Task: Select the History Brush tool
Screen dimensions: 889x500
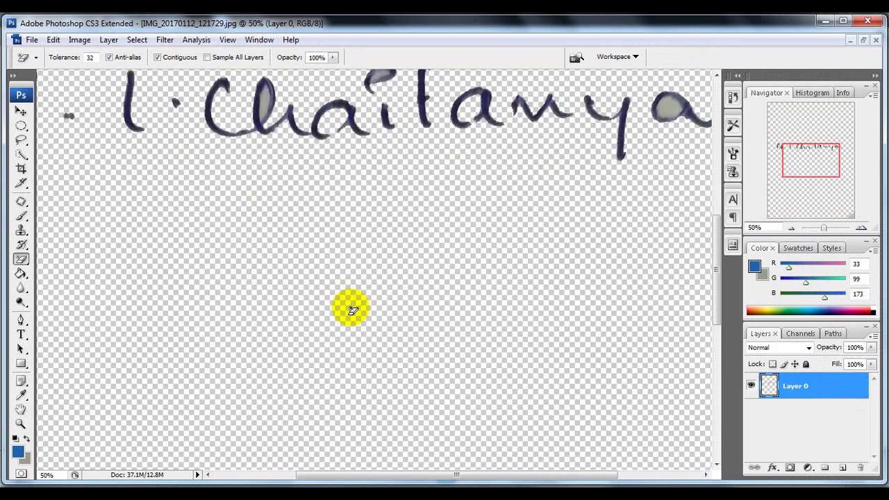Action: (21, 244)
